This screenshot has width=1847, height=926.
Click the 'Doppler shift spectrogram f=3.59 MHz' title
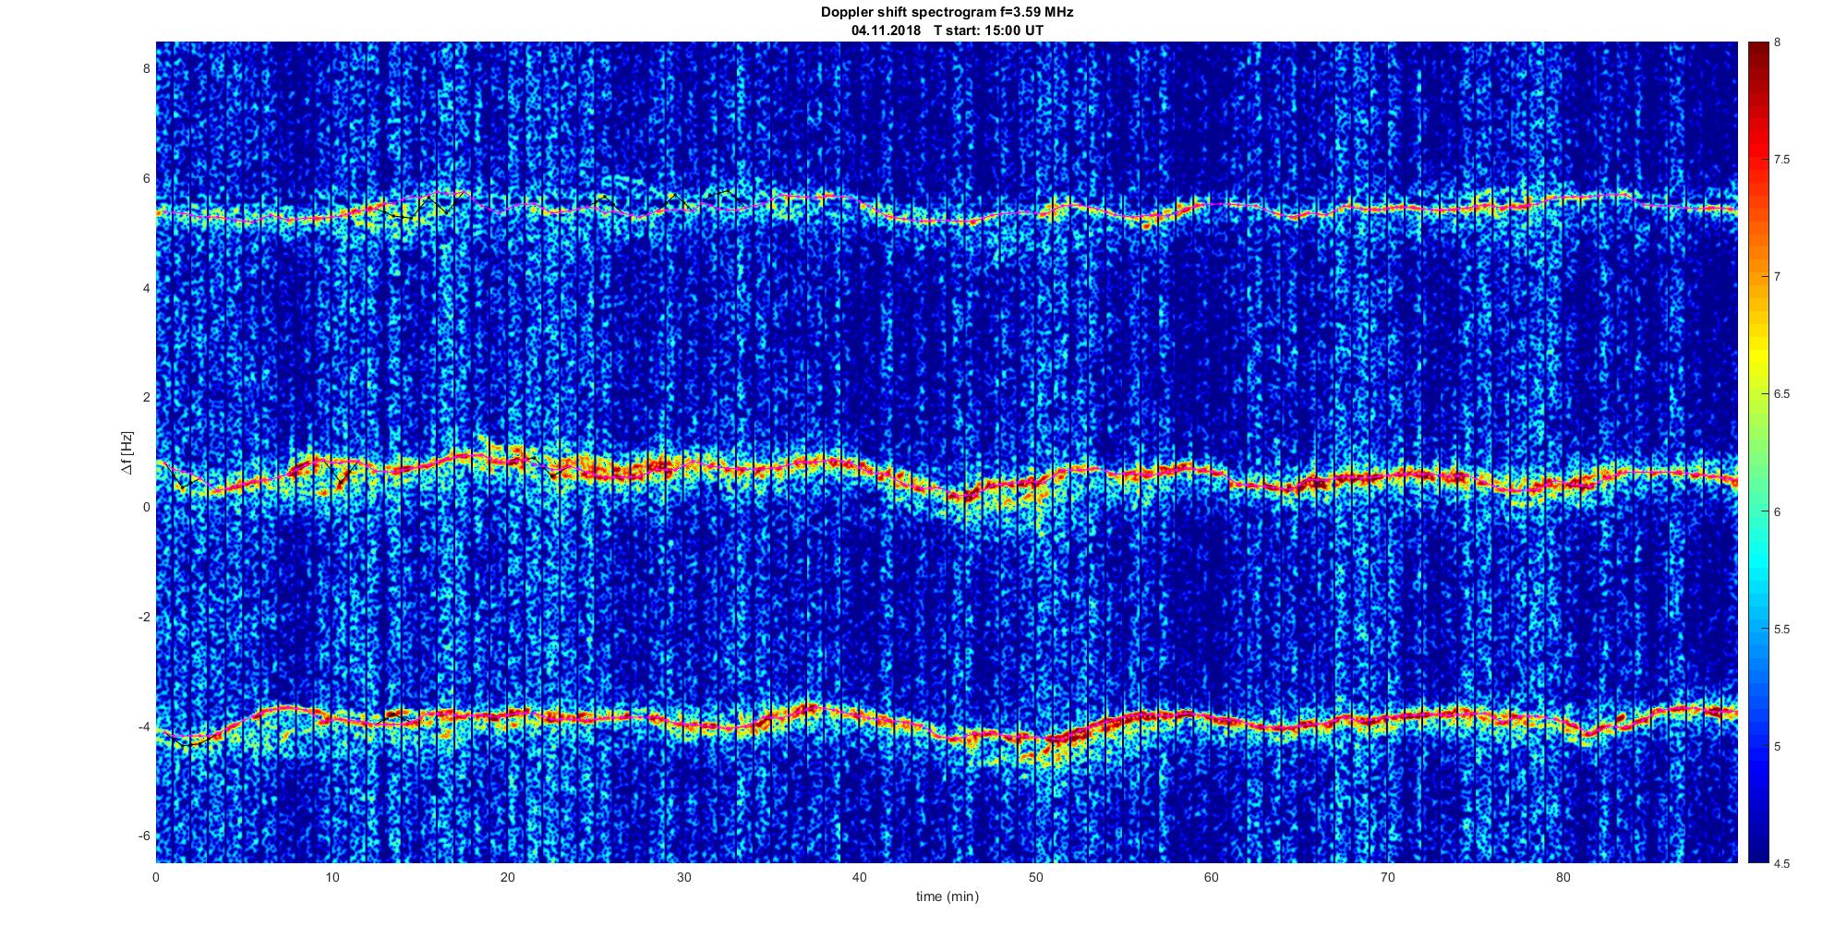947,12
